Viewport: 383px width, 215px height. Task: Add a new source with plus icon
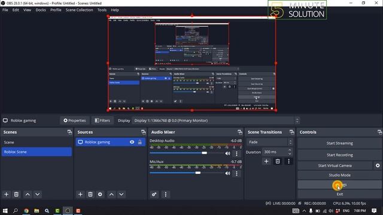80,194
